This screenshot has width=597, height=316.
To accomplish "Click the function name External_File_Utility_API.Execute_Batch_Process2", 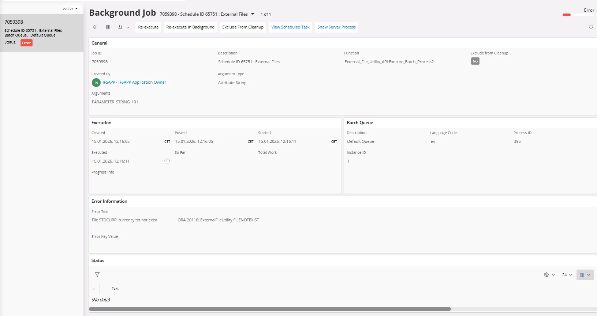I will click(389, 62).
